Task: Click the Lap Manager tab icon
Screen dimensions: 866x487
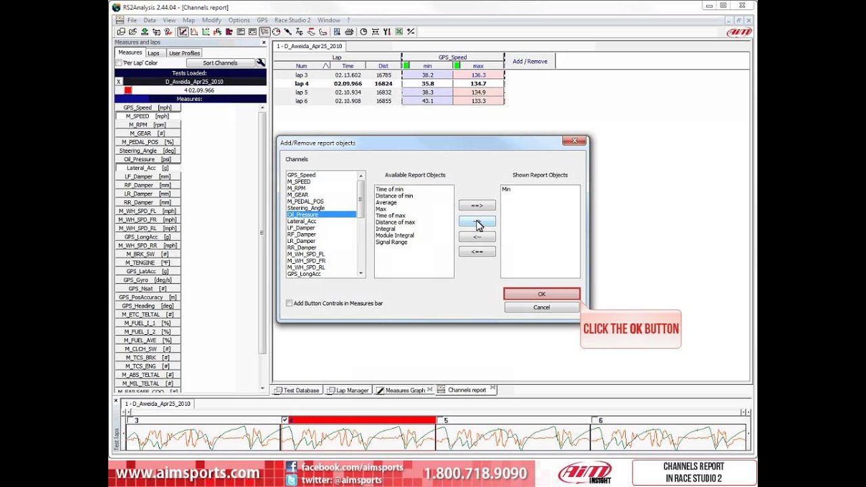Action: (331, 390)
